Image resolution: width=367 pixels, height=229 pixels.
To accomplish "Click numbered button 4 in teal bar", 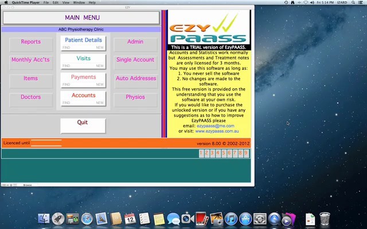I will click(218, 153).
